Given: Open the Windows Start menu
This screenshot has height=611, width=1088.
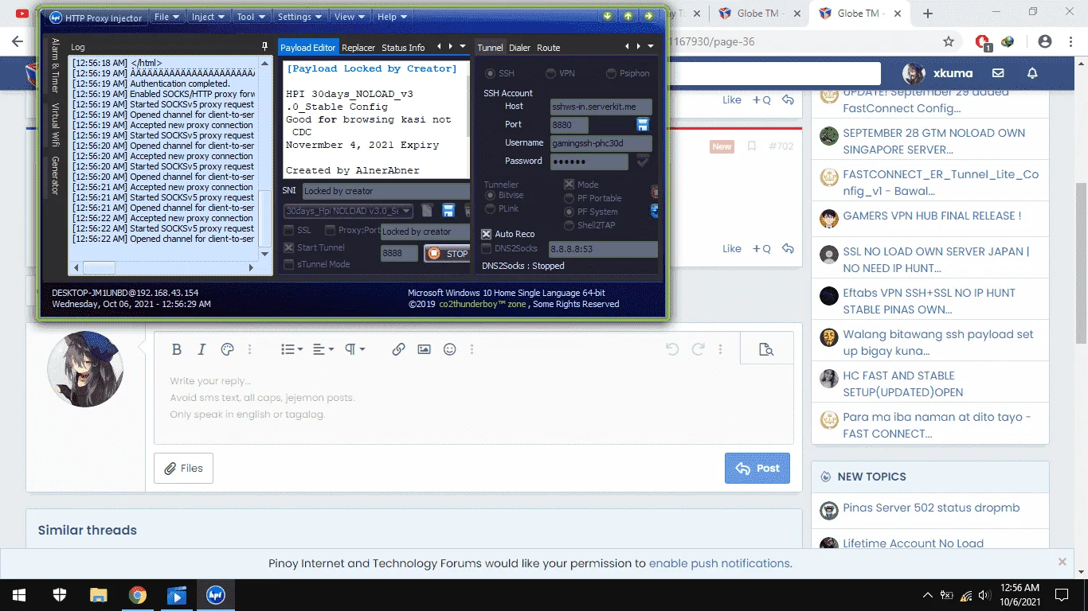Looking at the screenshot, I should pos(18,594).
